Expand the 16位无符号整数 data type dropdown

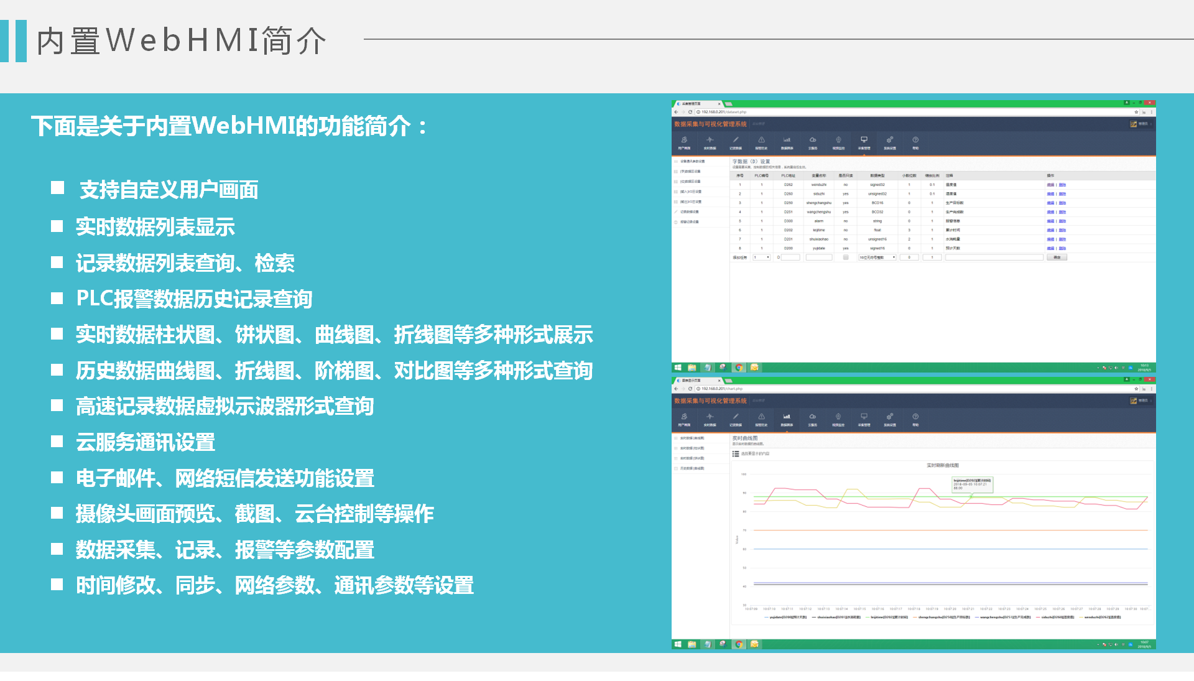877,257
